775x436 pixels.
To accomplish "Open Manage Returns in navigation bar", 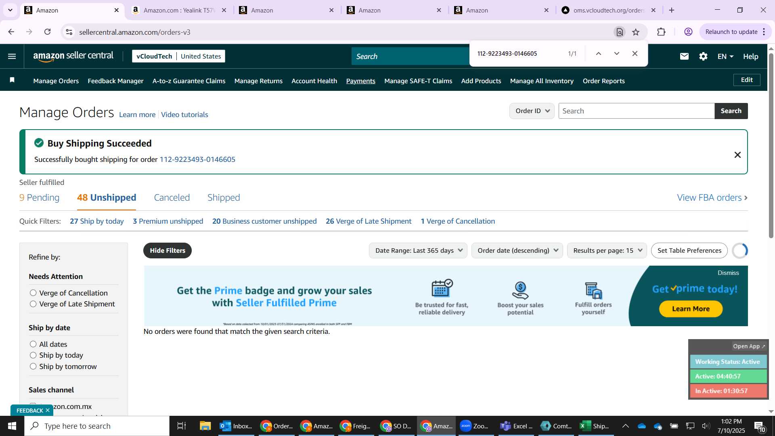I will [x=258, y=81].
